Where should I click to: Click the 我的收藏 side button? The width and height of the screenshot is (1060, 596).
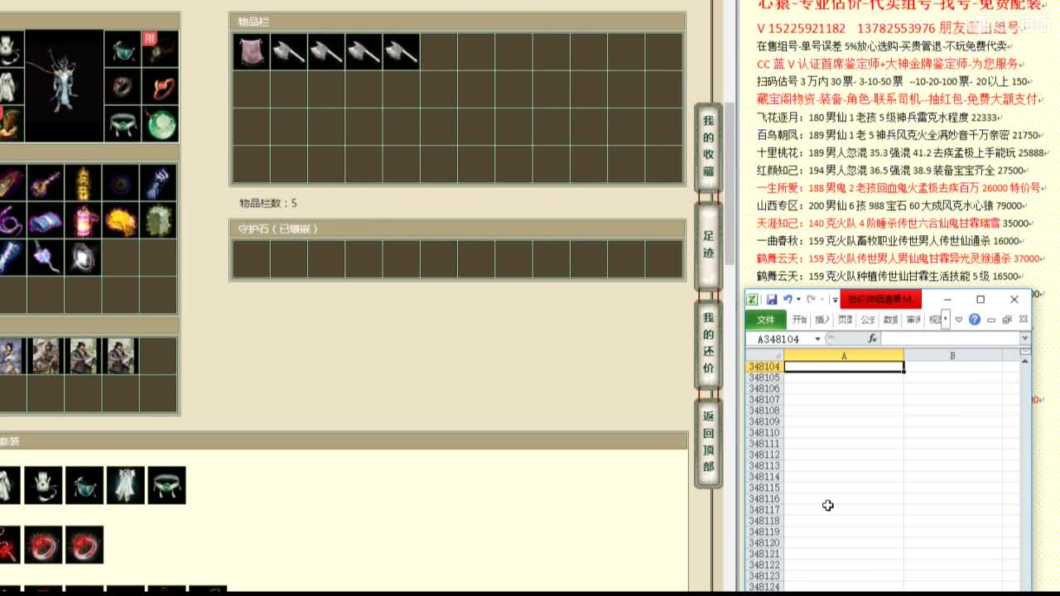[x=708, y=147]
